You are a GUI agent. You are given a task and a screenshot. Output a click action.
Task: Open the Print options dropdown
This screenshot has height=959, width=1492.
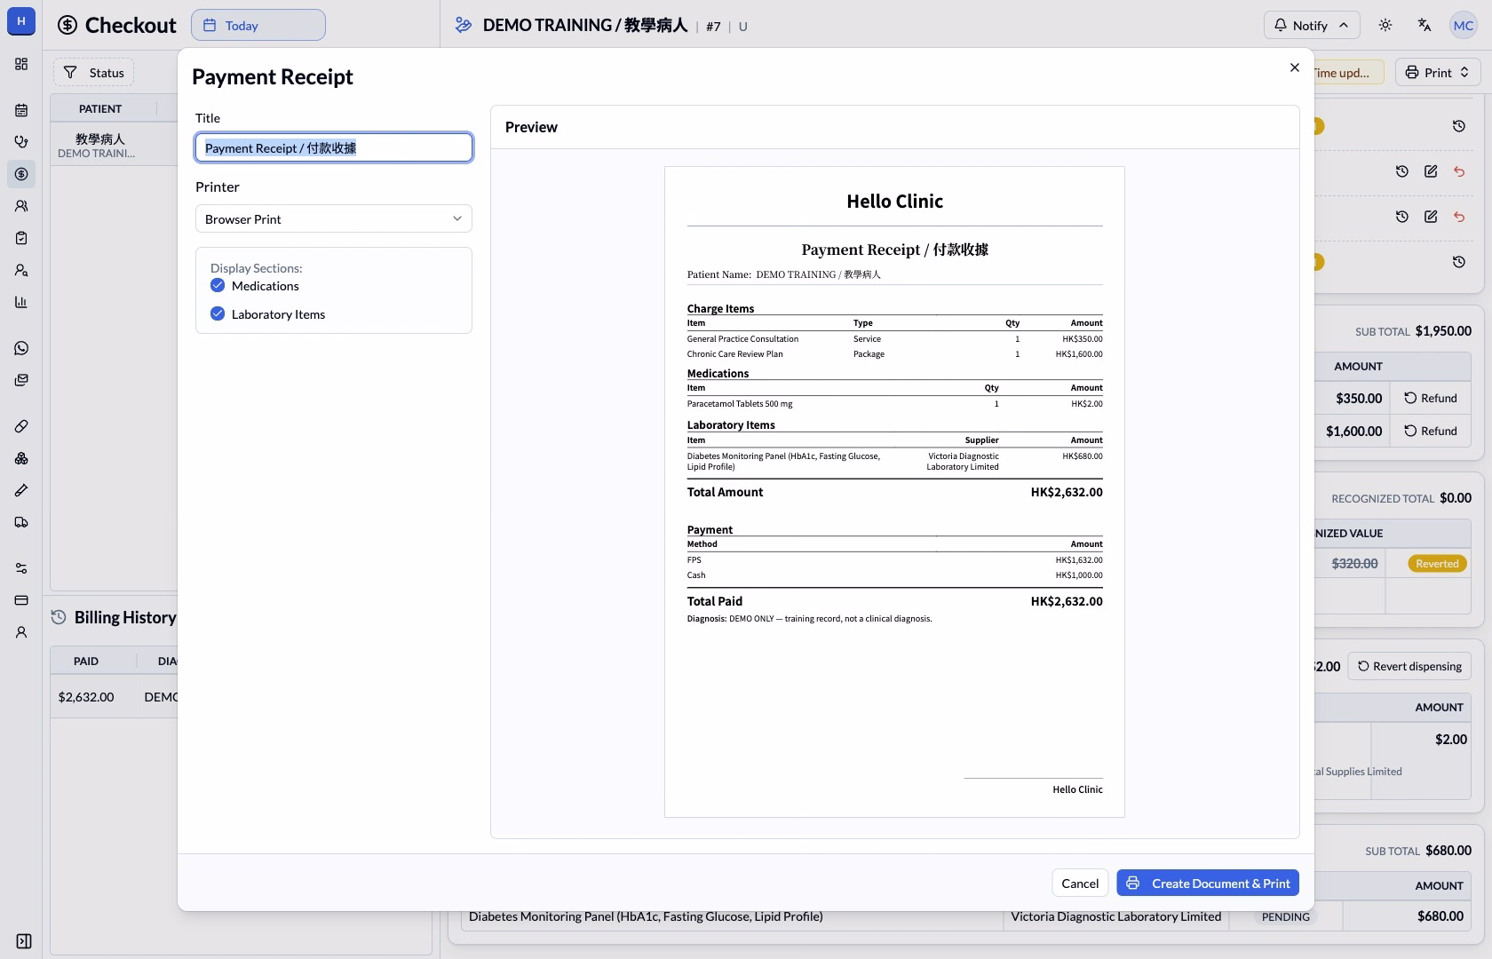[1438, 72]
